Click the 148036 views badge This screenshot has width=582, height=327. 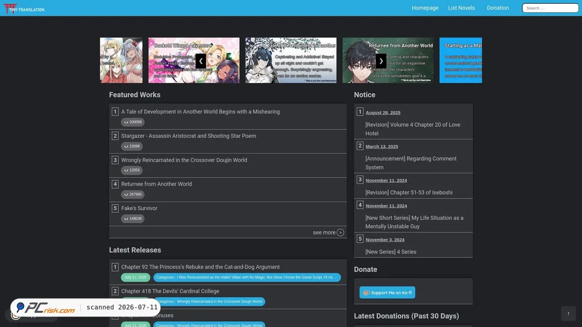tap(132, 218)
